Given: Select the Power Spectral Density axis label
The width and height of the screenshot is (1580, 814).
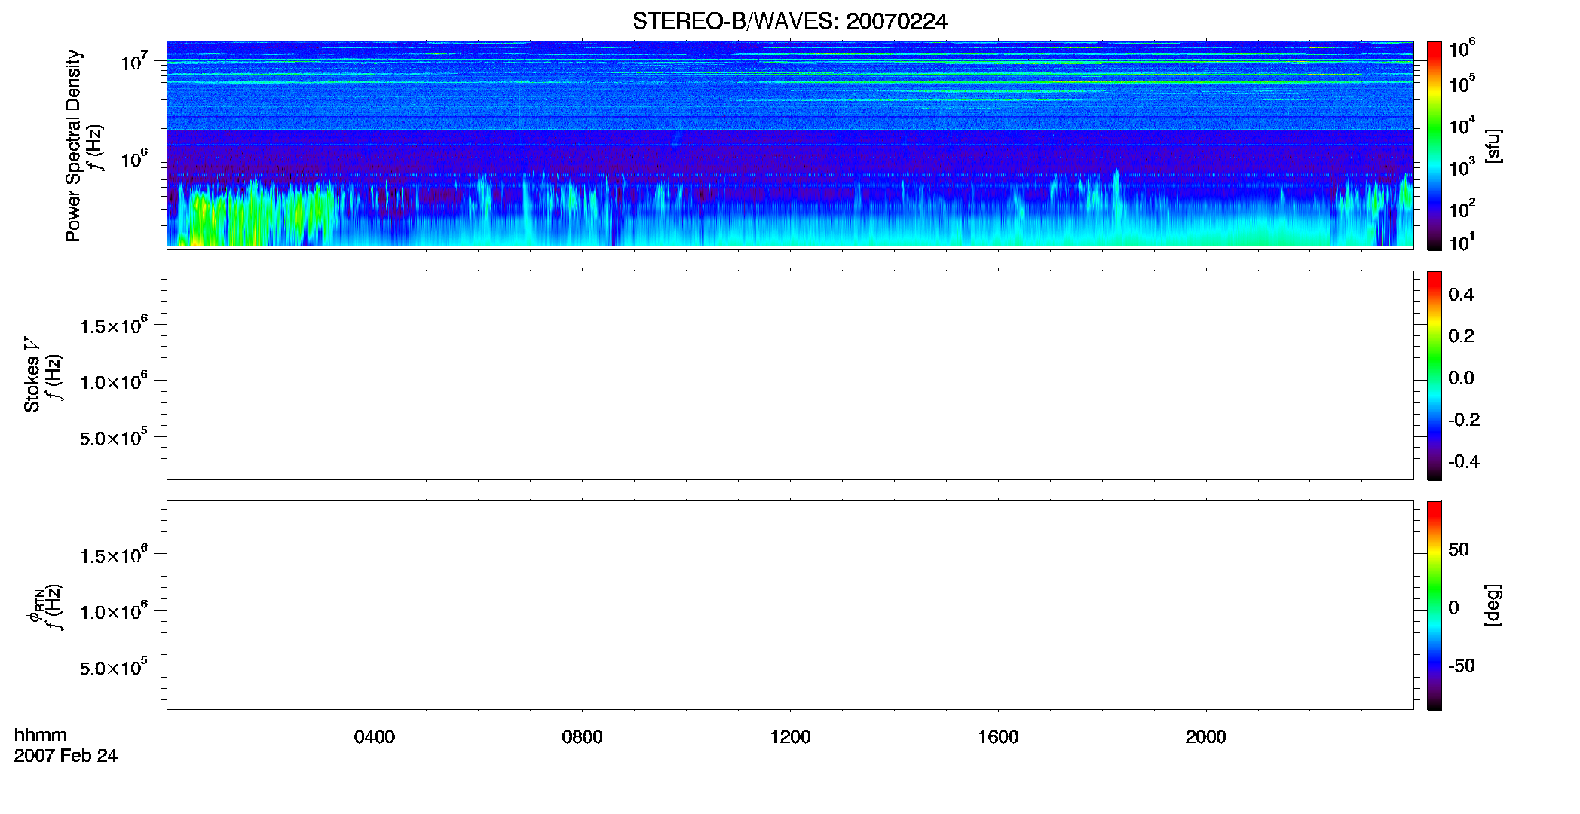Looking at the screenshot, I should (73, 145).
